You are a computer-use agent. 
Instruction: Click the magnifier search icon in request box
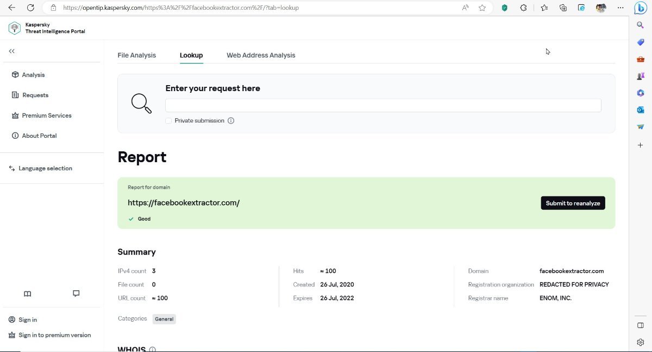pyautogui.click(x=141, y=103)
